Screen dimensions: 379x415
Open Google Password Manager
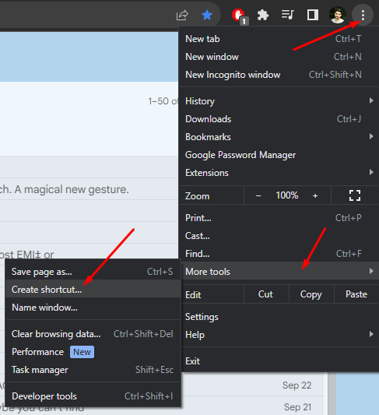click(x=279, y=155)
